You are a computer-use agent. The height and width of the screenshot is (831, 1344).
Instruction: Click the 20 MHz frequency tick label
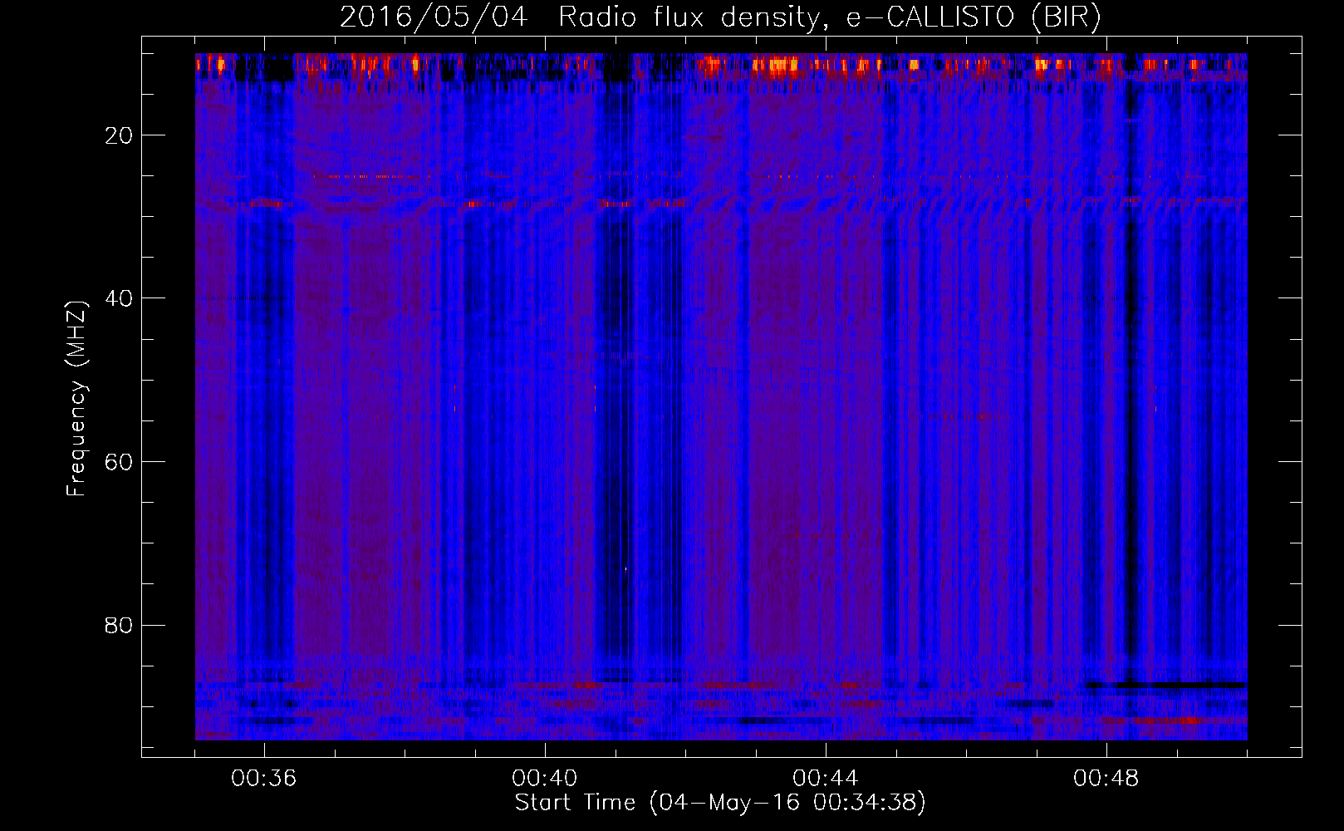119,135
